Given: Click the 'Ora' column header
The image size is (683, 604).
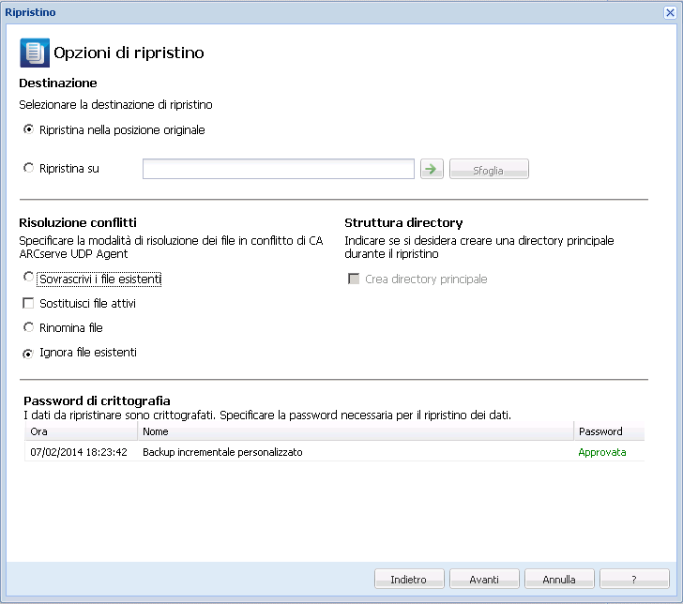Looking at the screenshot, I should (x=81, y=431).
